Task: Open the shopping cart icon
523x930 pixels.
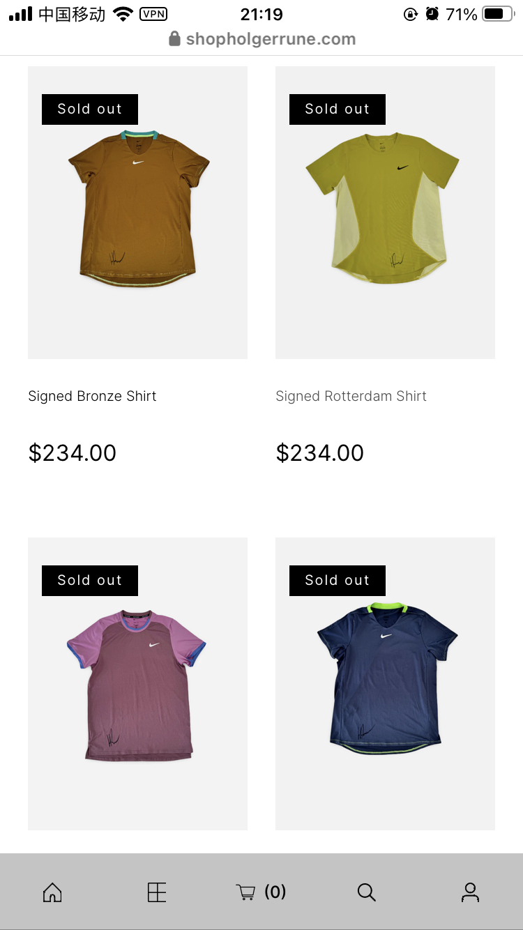Action: 245,892
